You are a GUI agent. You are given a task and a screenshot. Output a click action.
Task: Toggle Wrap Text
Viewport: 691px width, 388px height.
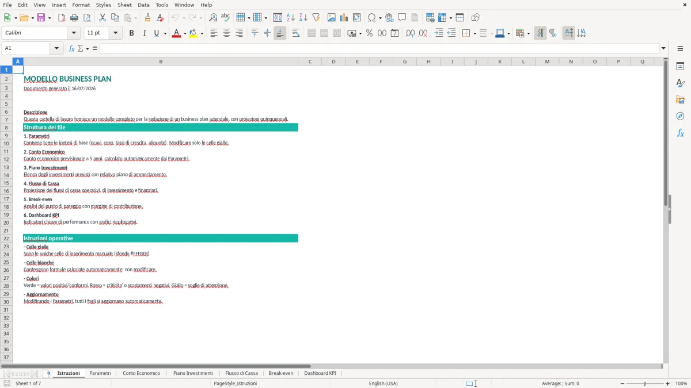(296, 33)
